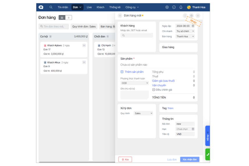
Task: Open the notifications bell
Action: point(181,7)
